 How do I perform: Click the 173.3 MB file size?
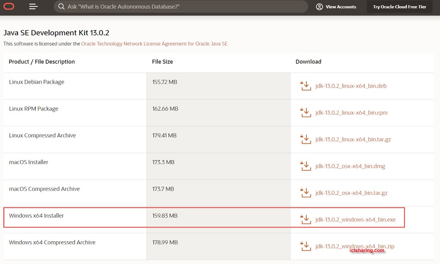click(163, 162)
